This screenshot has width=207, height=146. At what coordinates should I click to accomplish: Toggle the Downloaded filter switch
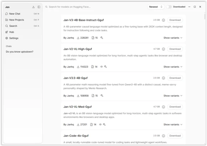pyautogui.click(x=169, y=7)
